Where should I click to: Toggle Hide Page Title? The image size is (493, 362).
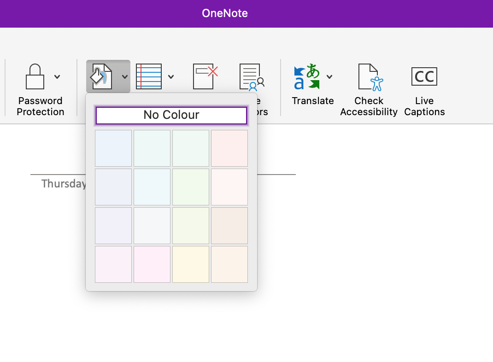(204, 75)
